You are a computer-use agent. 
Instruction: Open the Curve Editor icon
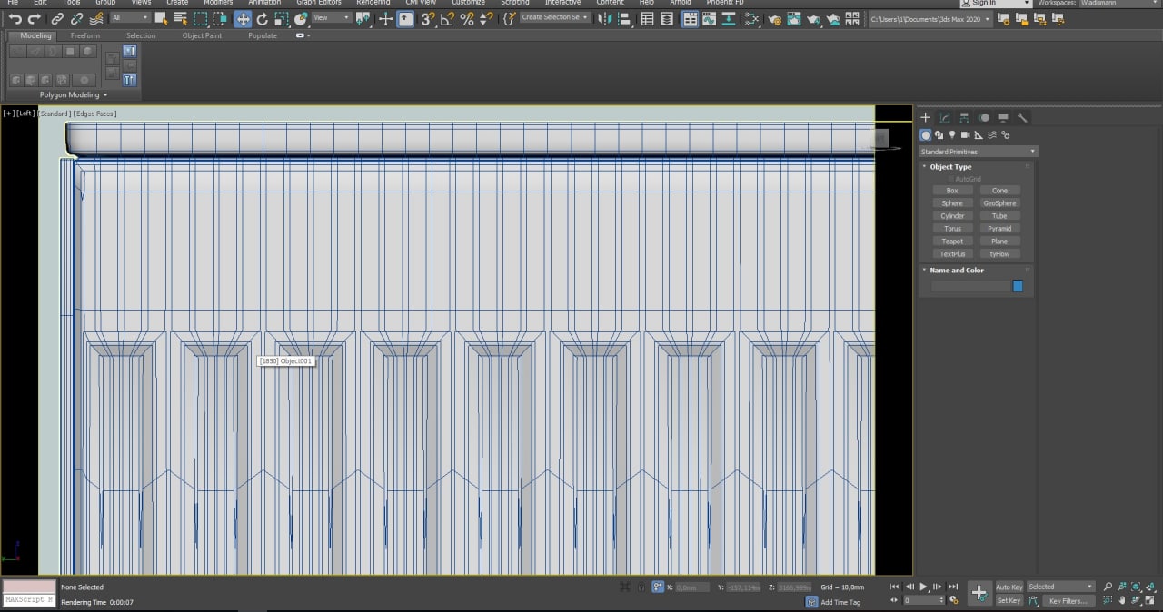pos(710,19)
